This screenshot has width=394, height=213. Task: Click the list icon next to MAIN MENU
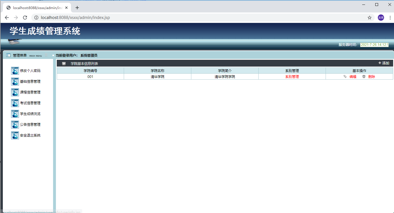(x=46, y=55)
